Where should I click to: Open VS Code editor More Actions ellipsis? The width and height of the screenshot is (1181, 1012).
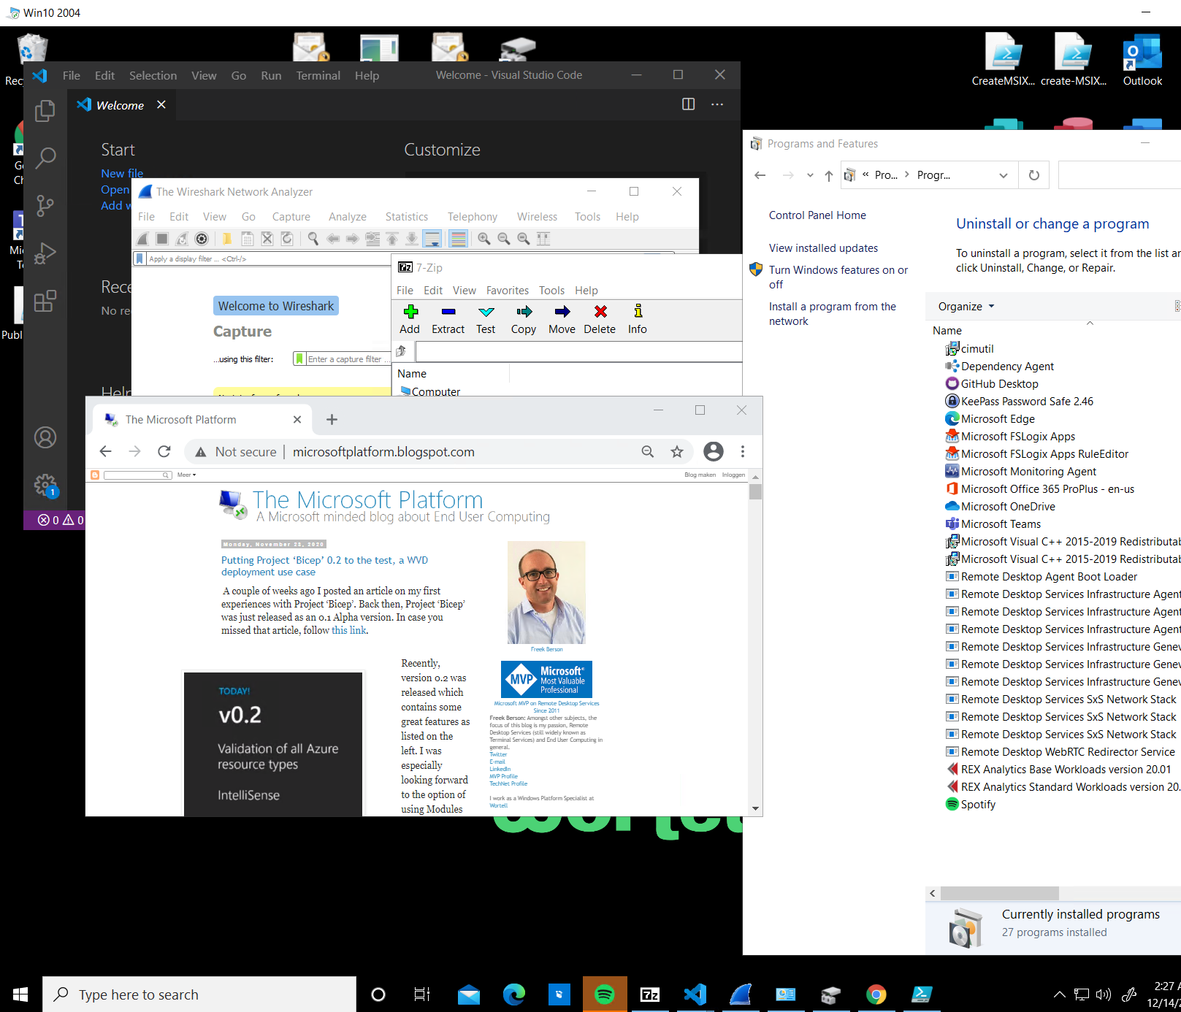(x=717, y=104)
